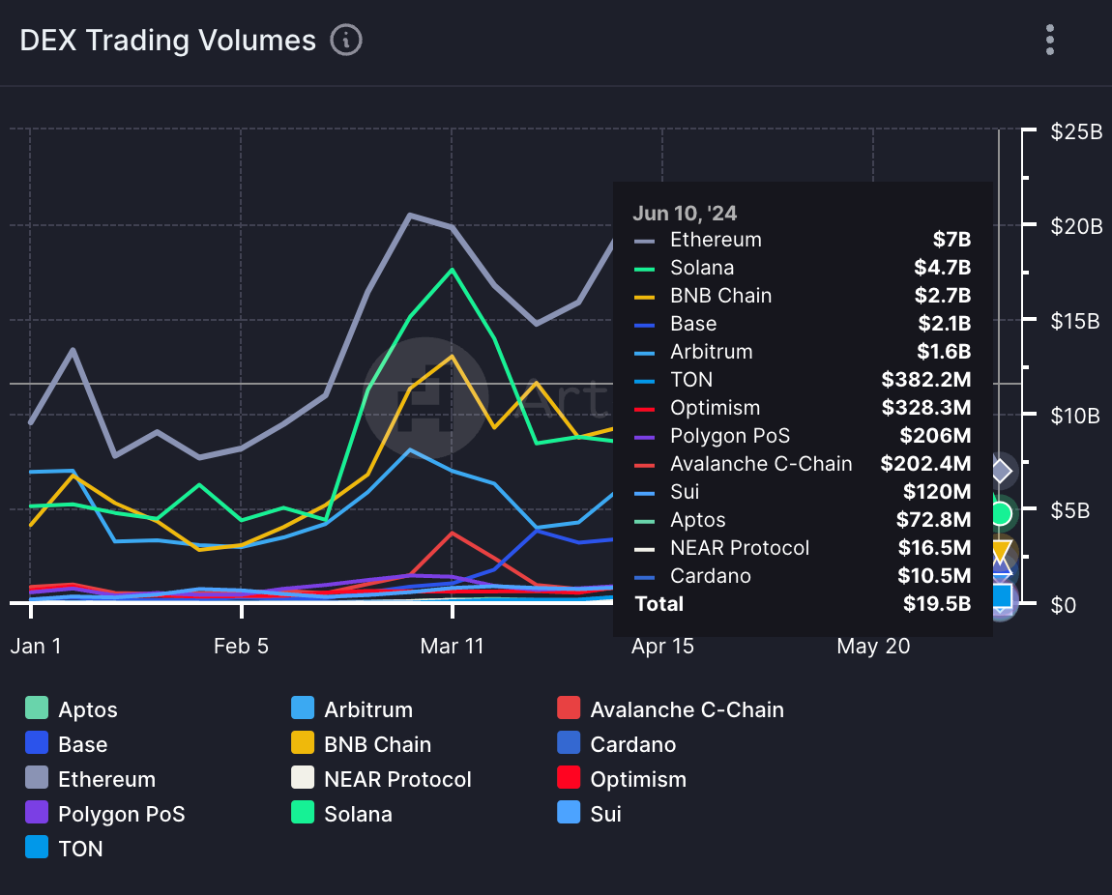This screenshot has width=1112, height=895.
Task: Click the $10B y-axis label
Action: [x=1076, y=416]
